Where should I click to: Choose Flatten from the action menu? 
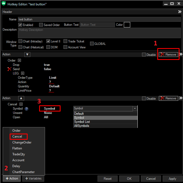tap(17, 148)
